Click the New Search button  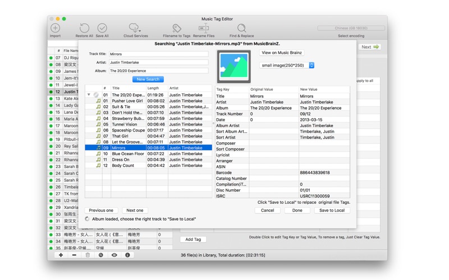[x=148, y=80]
